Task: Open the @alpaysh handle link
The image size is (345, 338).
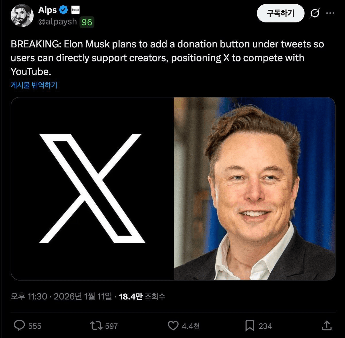Action: [57, 22]
